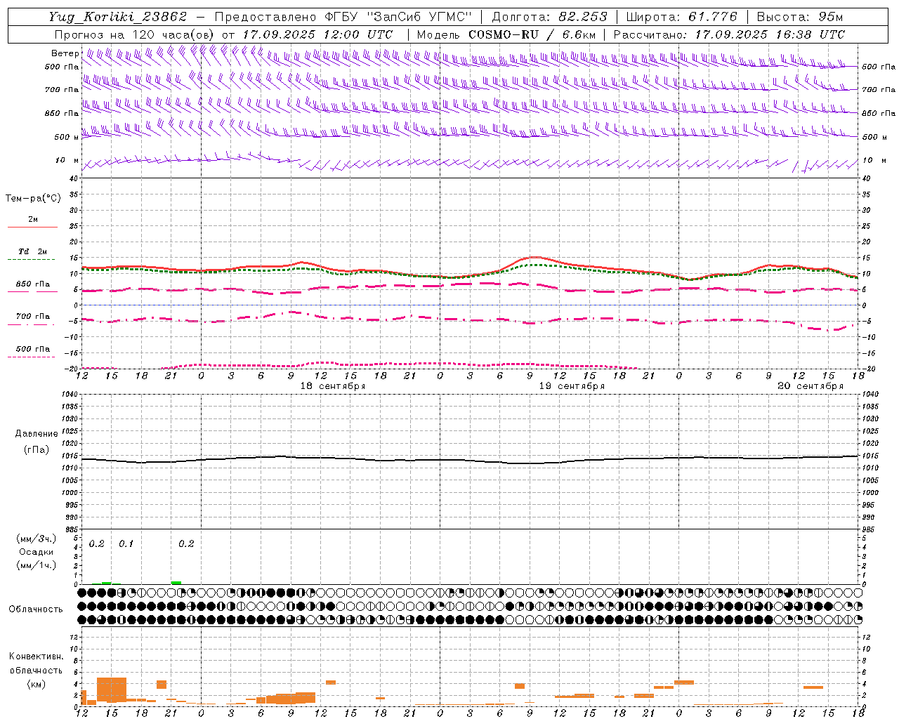
Task: Click the 20 сентября date label
Action: [811, 386]
